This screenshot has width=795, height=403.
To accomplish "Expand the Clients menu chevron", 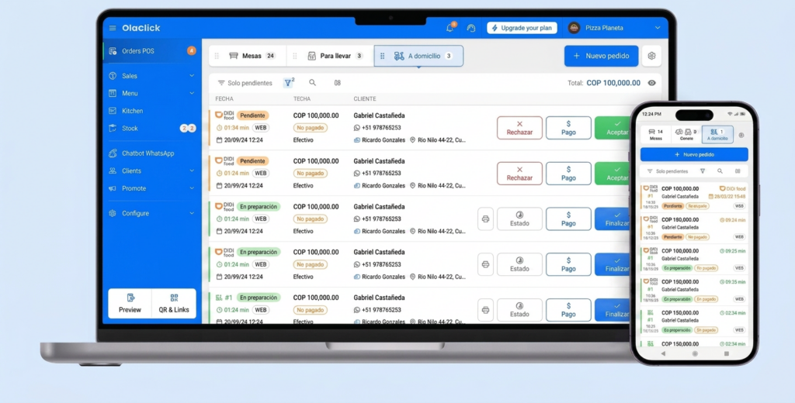I will click(192, 171).
